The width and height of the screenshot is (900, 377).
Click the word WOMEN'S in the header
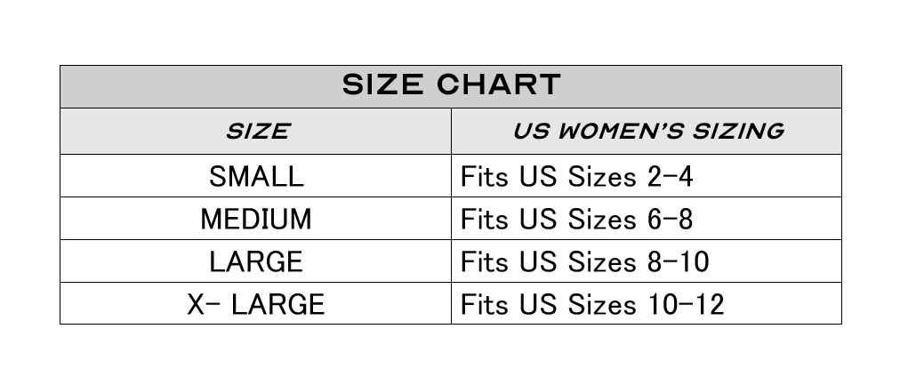tap(621, 131)
